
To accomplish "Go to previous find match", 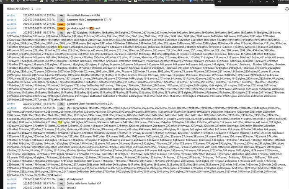I will click(x=260, y=2).
